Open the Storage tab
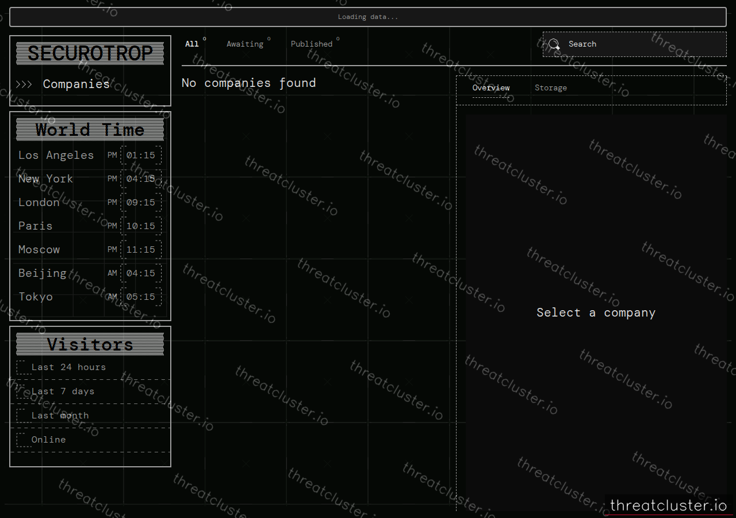736x518 pixels. [x=551, y=87]
